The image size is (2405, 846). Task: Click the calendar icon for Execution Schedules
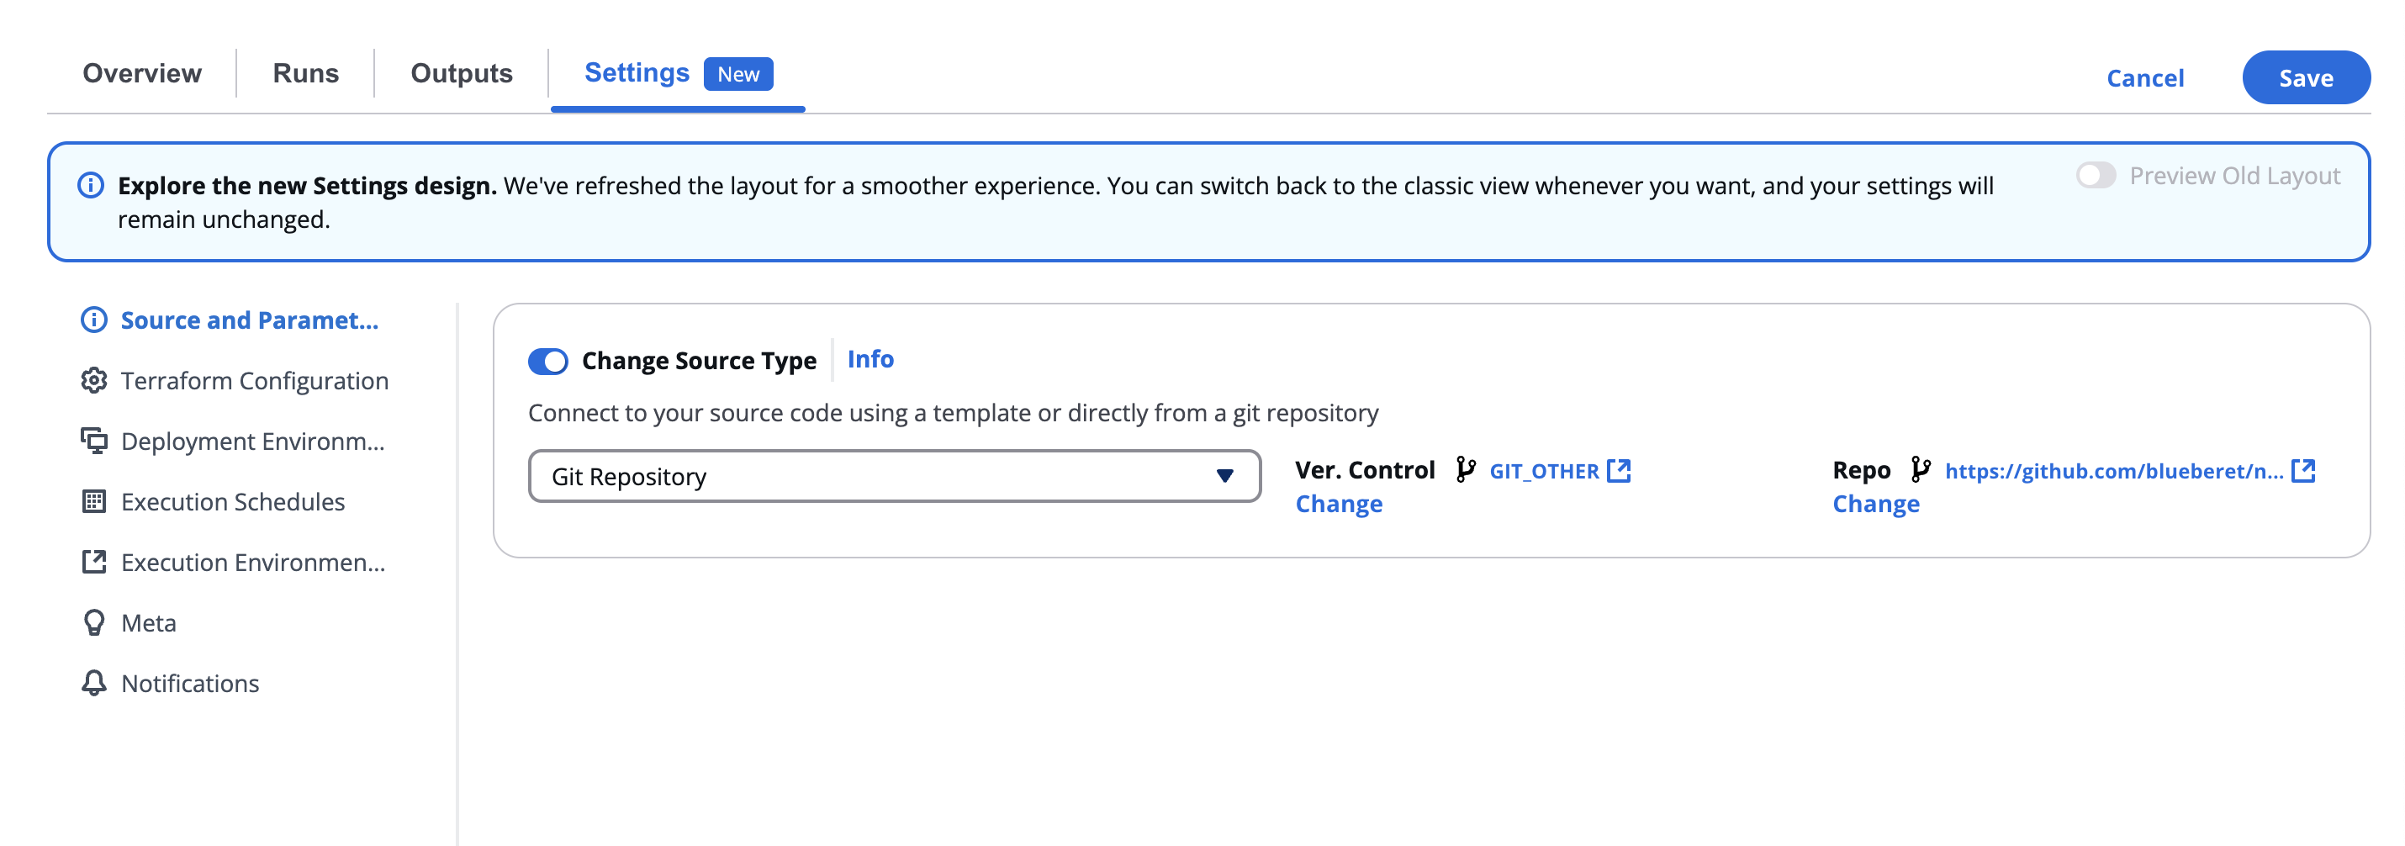tap(92, 501)
